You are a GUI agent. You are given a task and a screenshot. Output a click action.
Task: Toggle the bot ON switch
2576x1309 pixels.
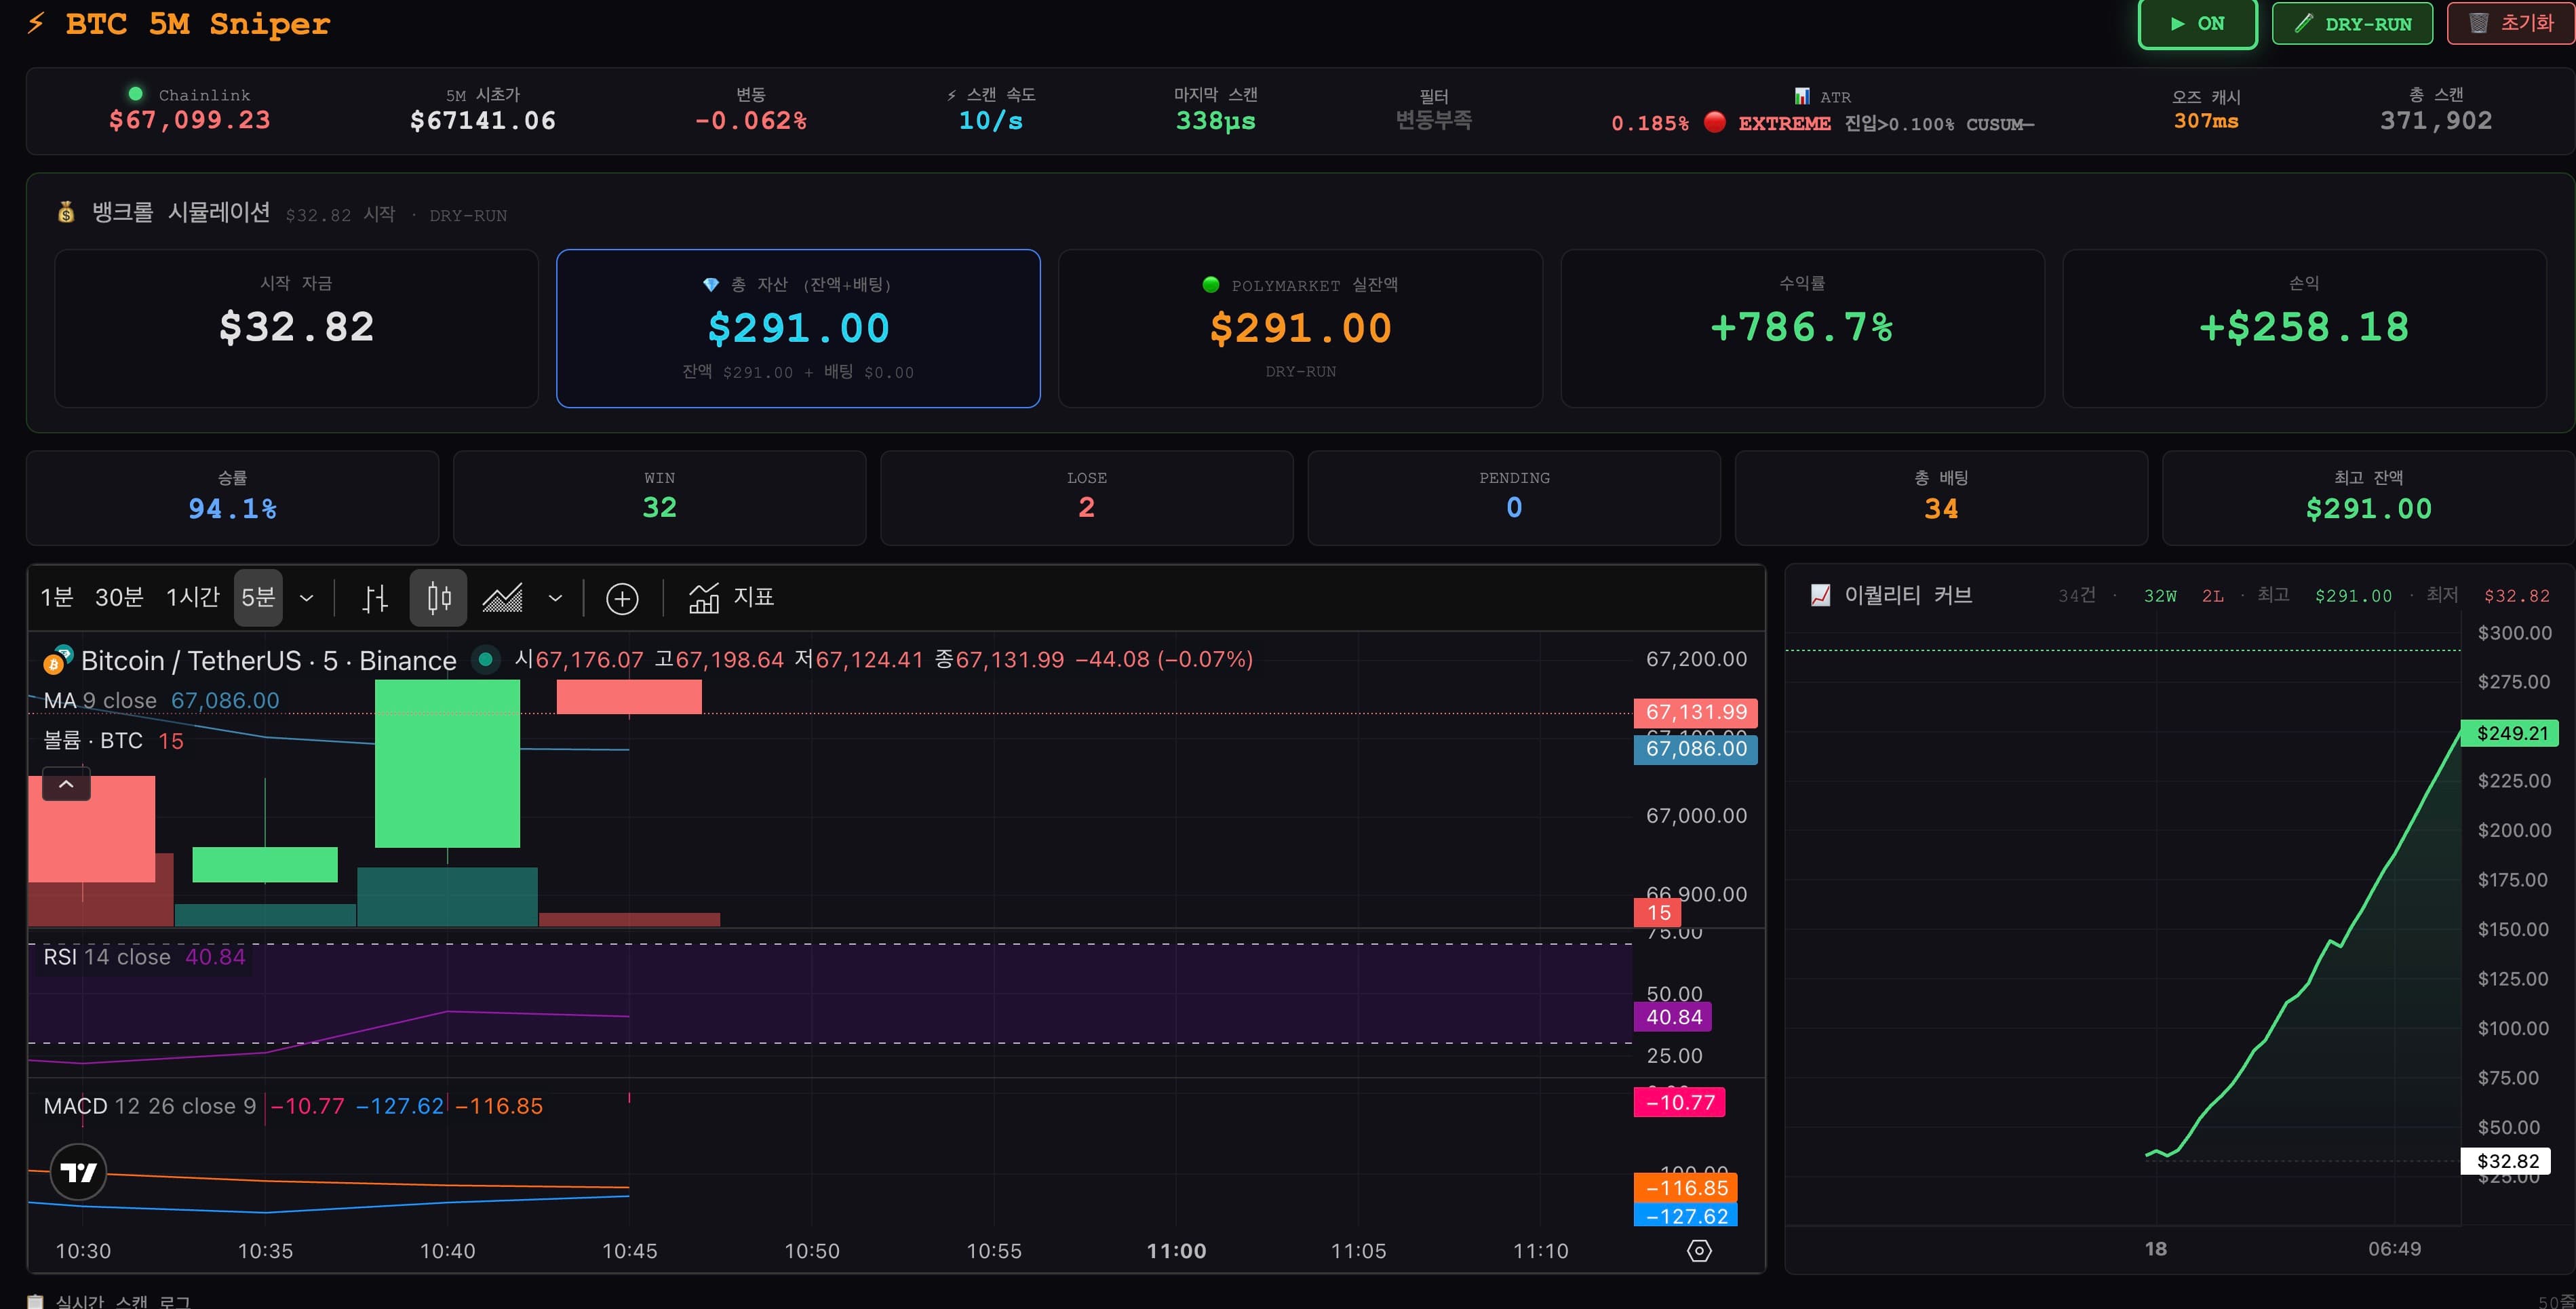[2197, 24]
